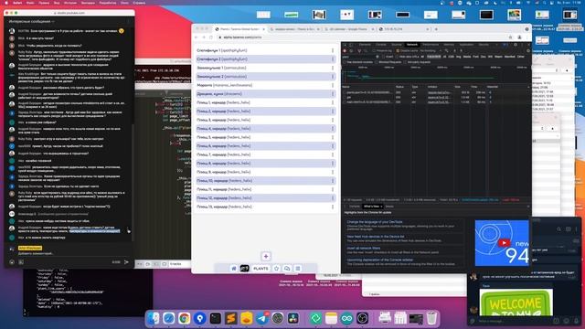Image resolution: width=585 pixels, height=329 pixels.
Task: Stop recording network log in DevTools
Action: click(345, 51)
